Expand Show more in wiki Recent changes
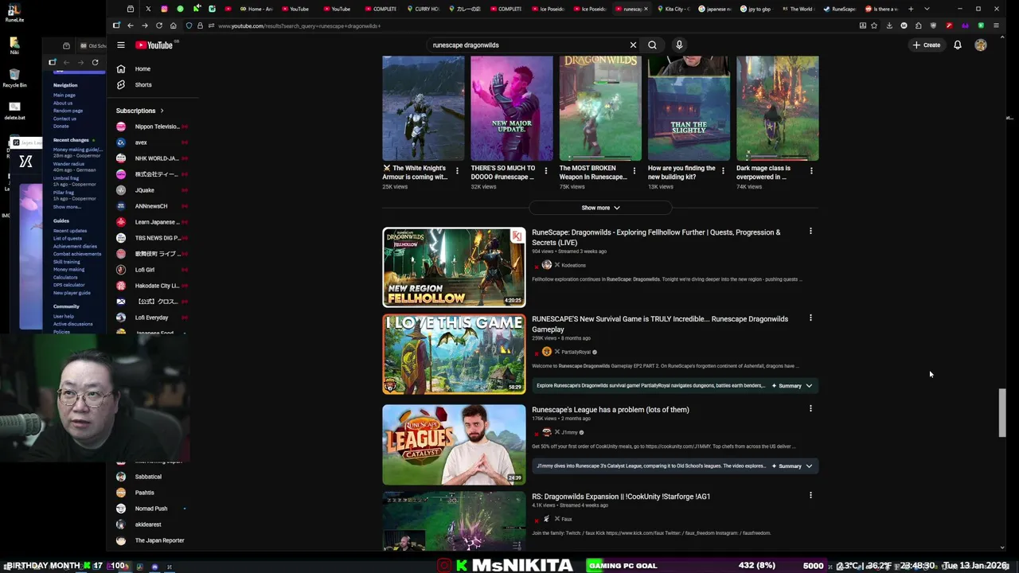This screenshot has height=573, width=1019. [67, 207]
